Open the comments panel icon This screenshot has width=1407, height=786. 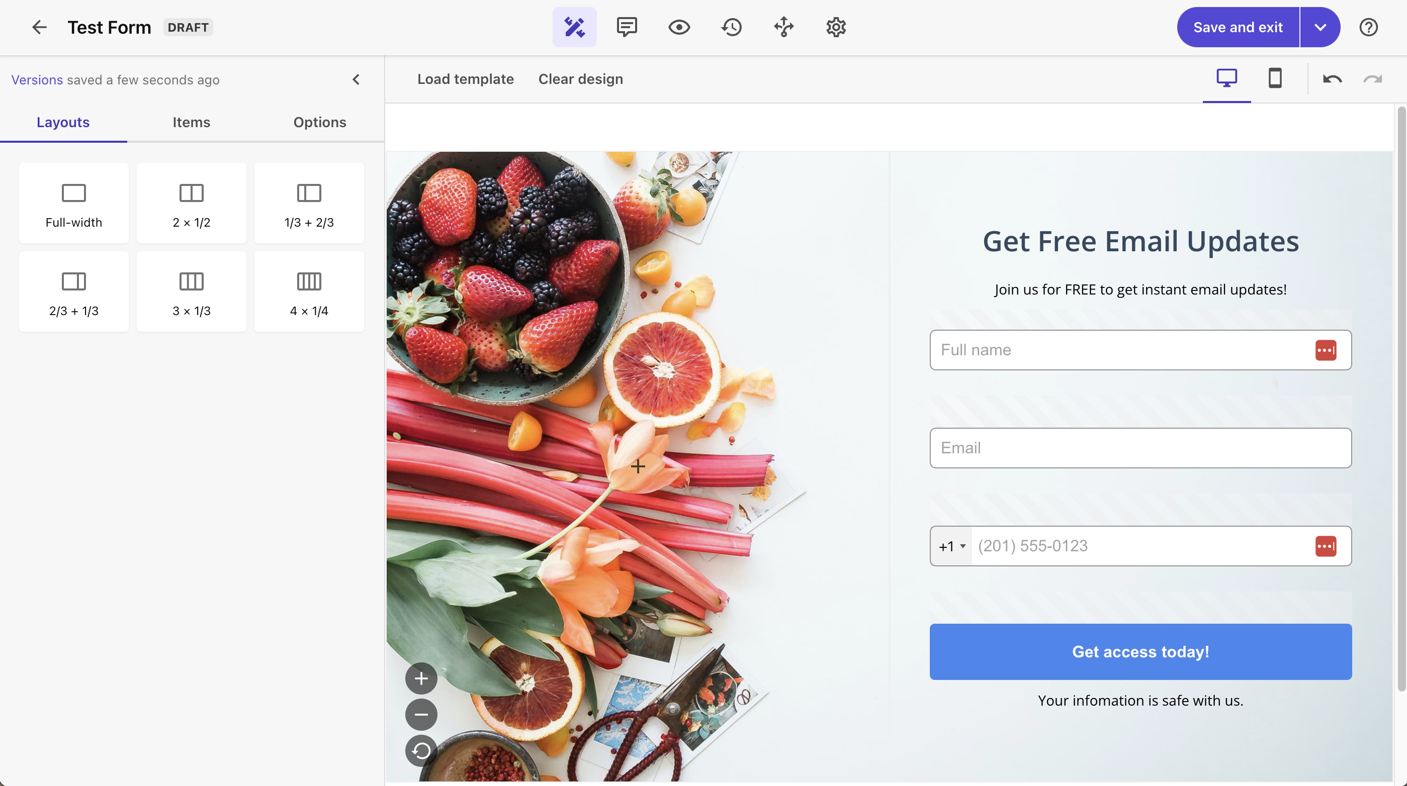pos(627,27)
